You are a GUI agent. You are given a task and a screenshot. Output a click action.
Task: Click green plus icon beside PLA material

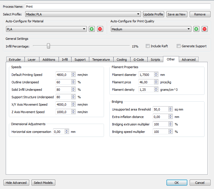(x=92, y=29)
